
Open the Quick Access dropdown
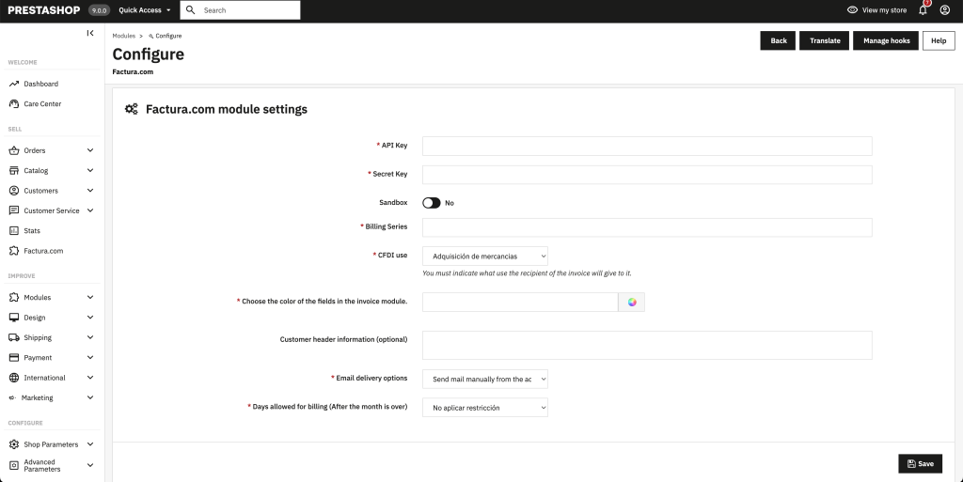tap(145, 9)
